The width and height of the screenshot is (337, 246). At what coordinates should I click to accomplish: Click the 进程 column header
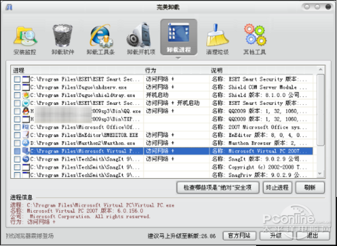click(18, 71)
